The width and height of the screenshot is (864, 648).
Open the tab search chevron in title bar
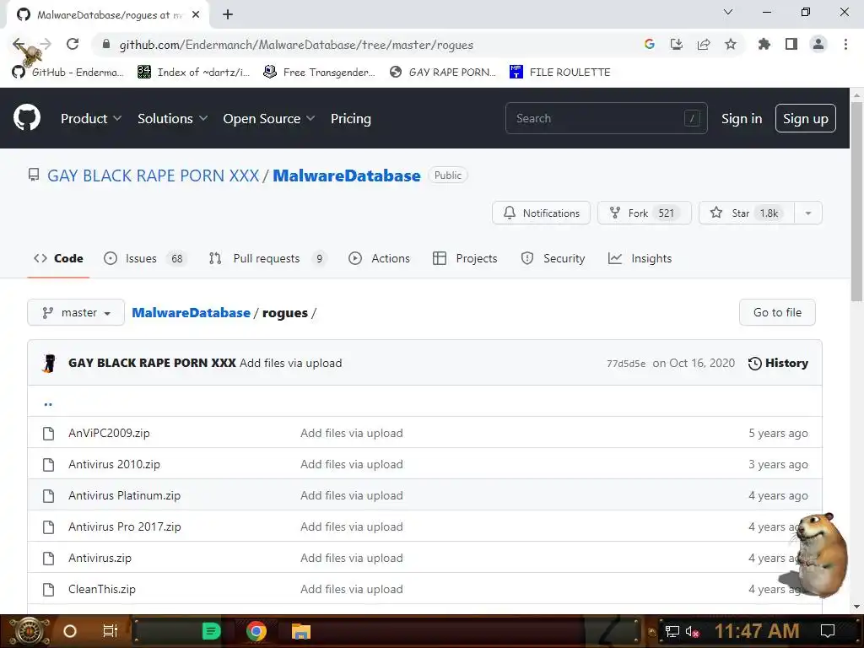tap(728, 12)
